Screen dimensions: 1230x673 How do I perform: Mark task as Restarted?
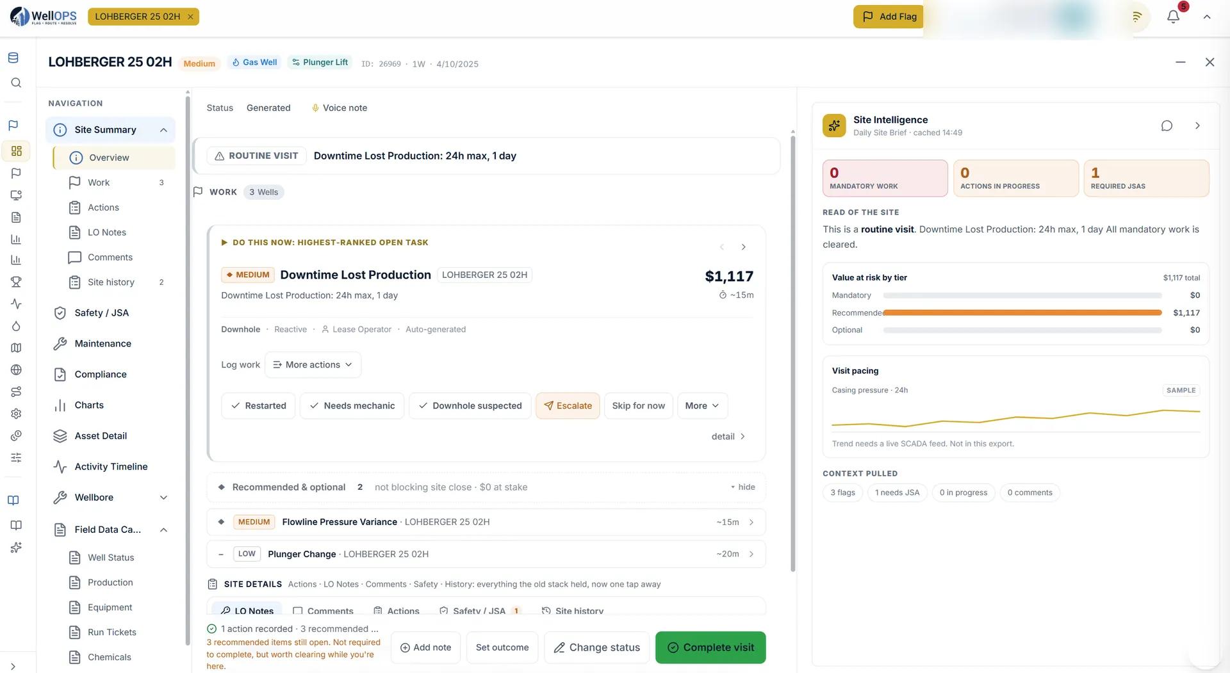click(x=258, y=406)
